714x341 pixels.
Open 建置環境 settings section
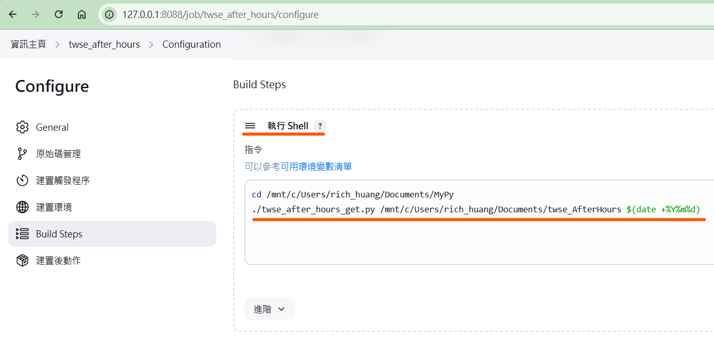coord(54,207)
